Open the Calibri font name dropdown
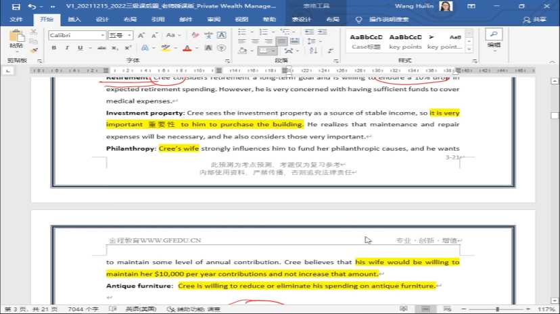 (103, 35)
